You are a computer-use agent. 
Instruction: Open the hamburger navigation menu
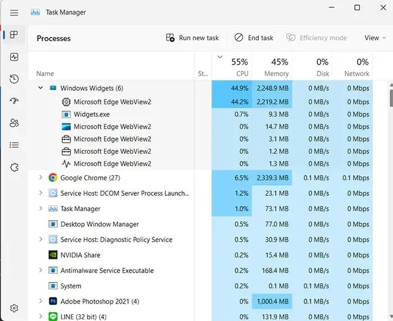tap(14, 12)
